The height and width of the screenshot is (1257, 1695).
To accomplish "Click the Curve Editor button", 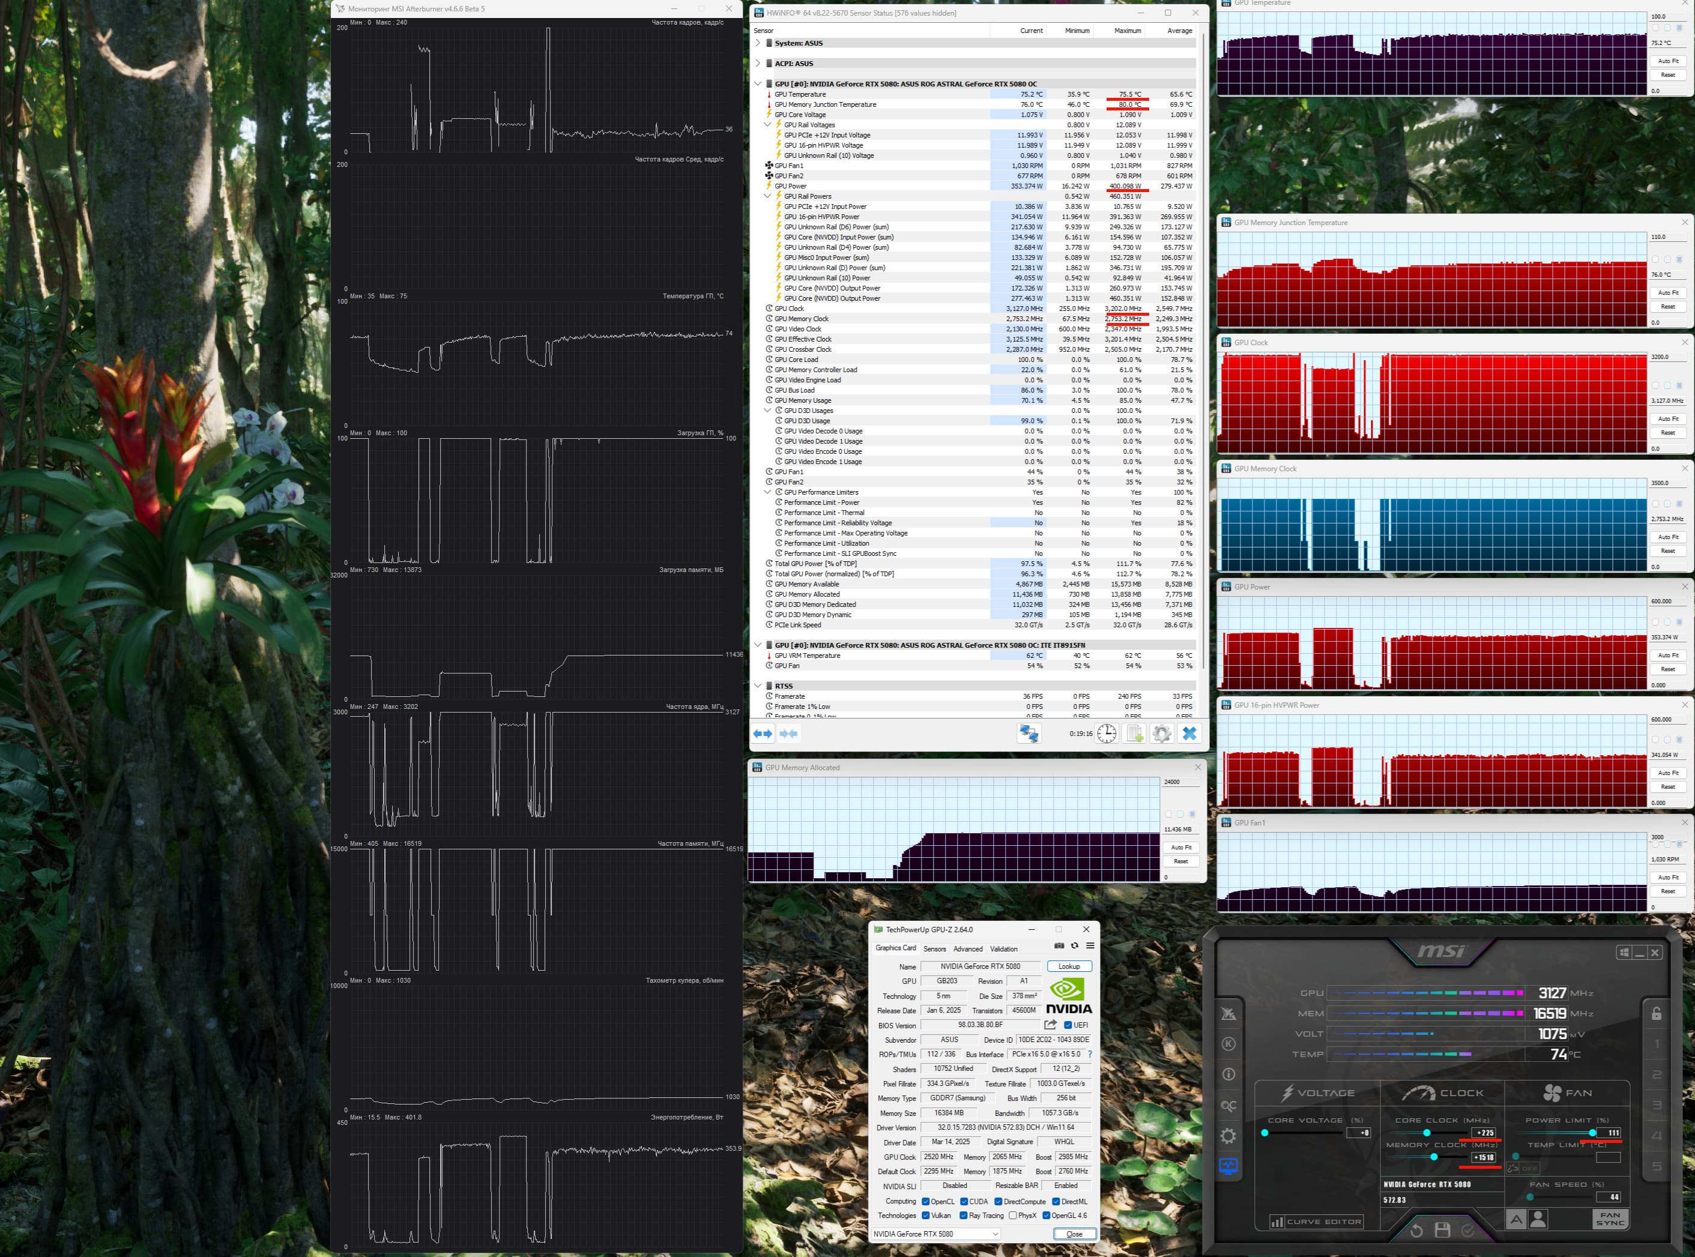I will pos(1316,1222).
